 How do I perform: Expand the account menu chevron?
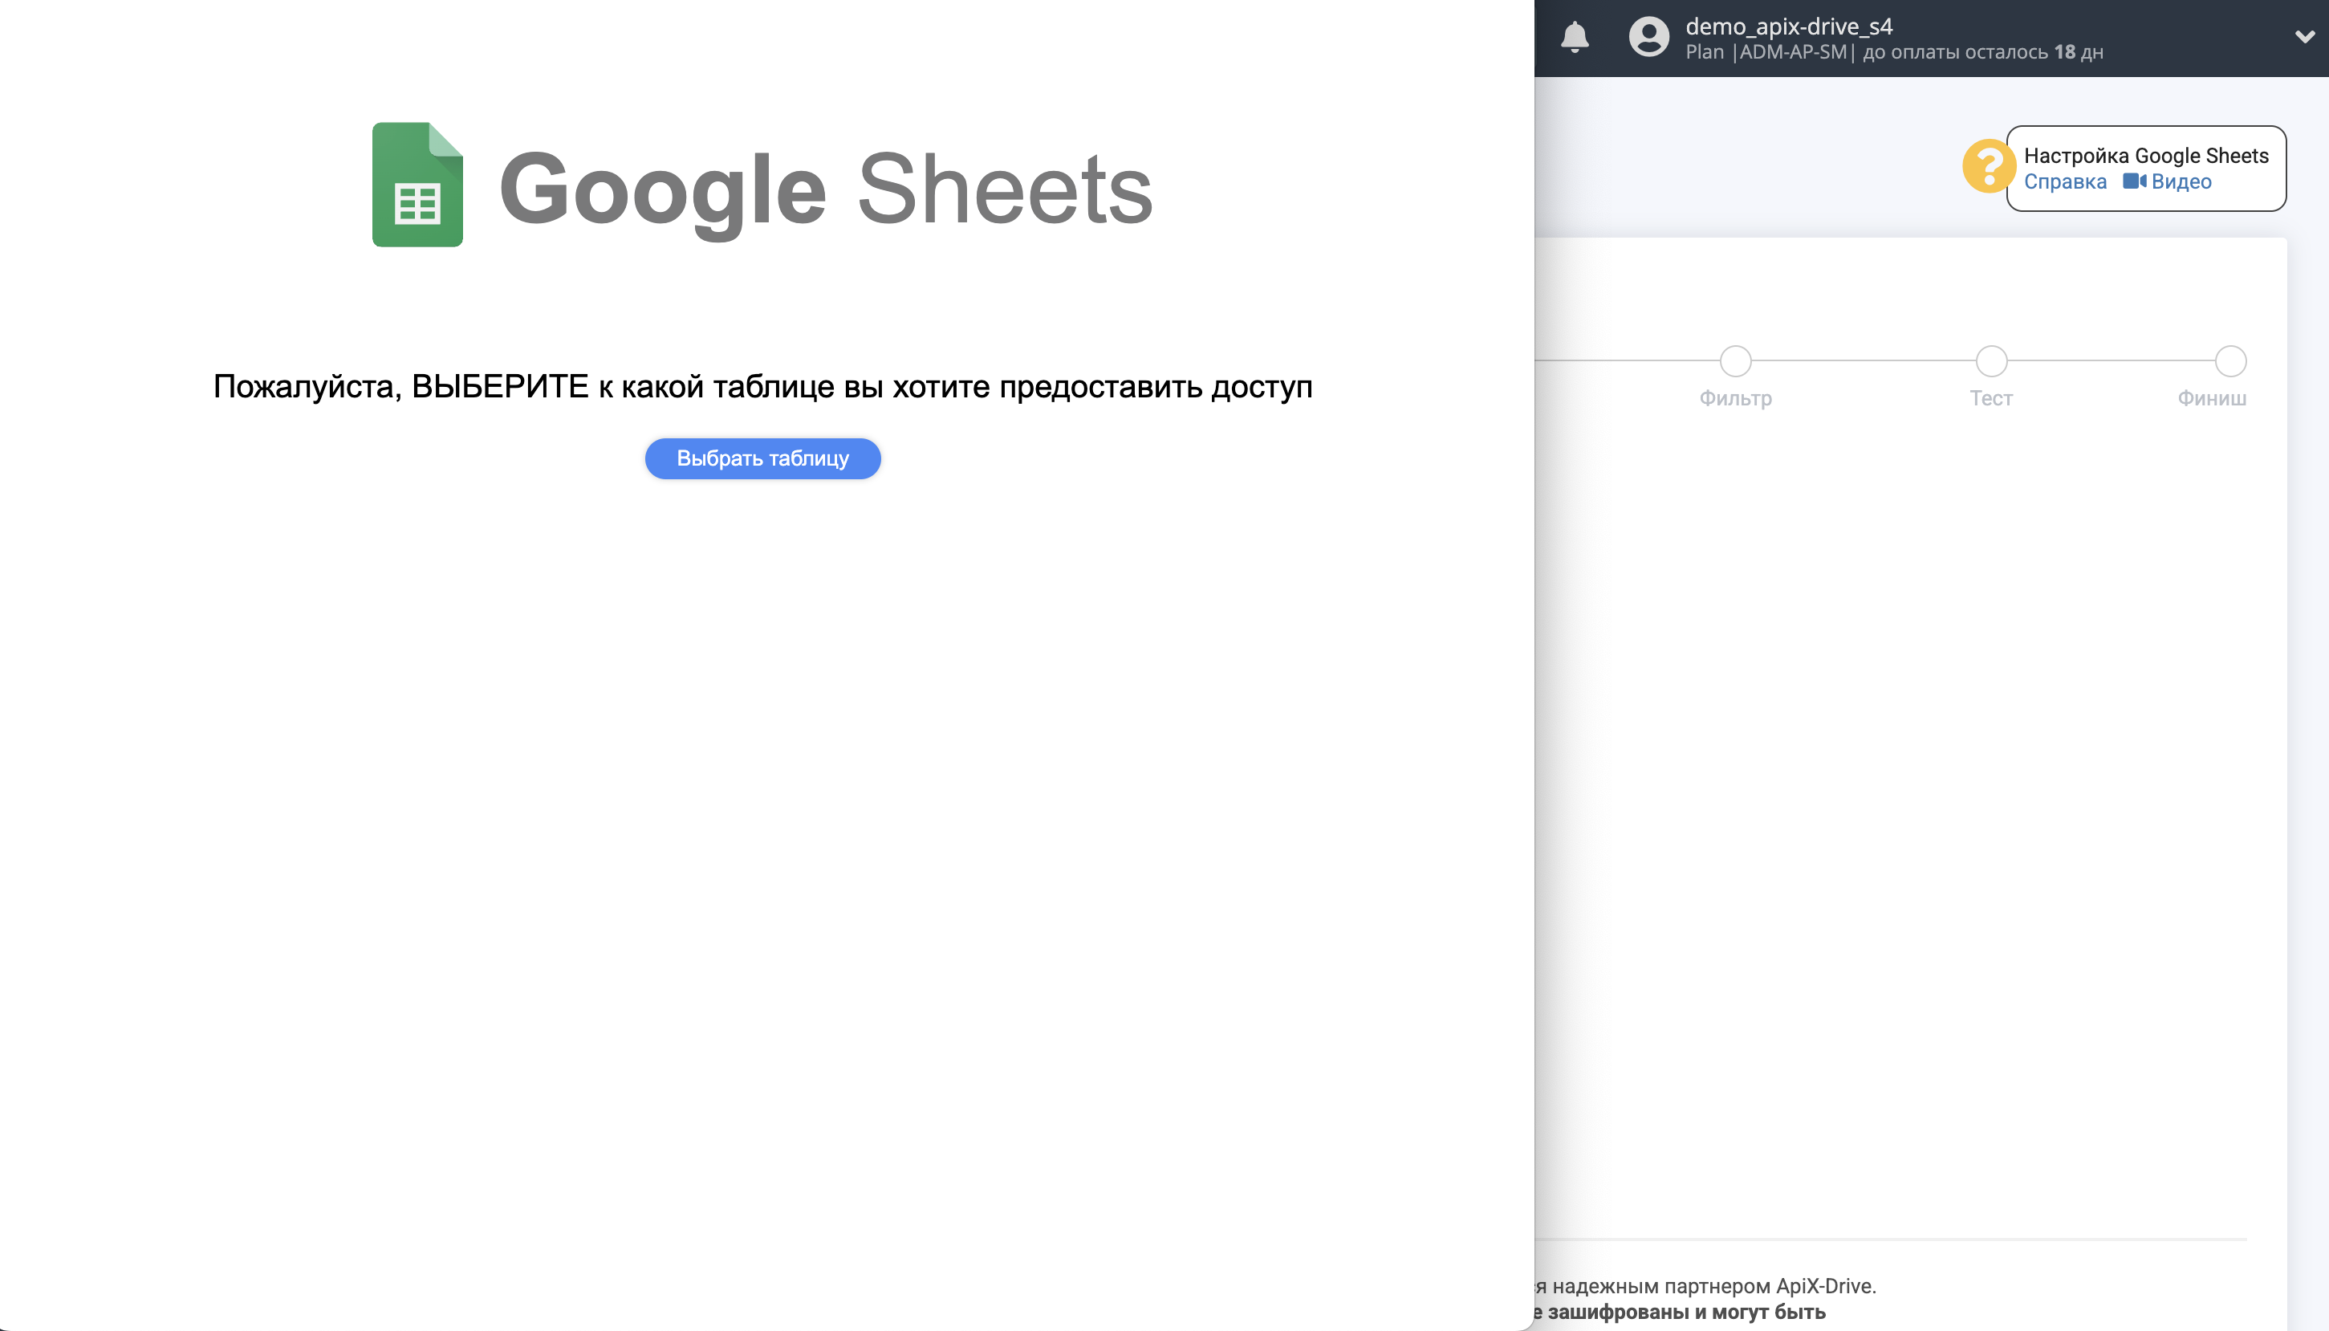click(x=2304, y=38)
